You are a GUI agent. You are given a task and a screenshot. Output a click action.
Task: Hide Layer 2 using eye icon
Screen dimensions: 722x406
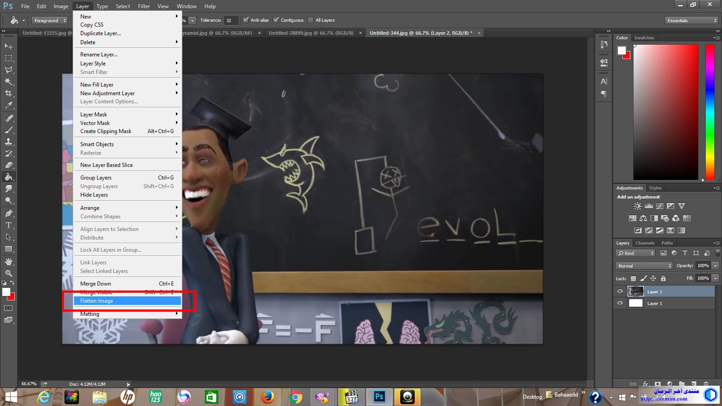[620, 291]
